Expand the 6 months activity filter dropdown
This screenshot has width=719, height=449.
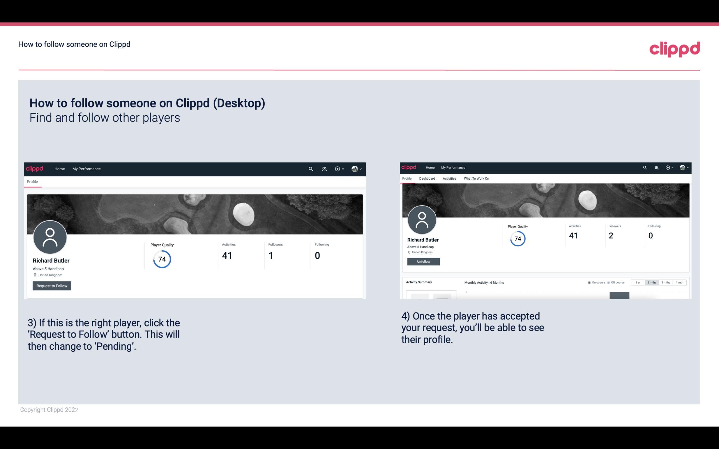click(651, 282)
